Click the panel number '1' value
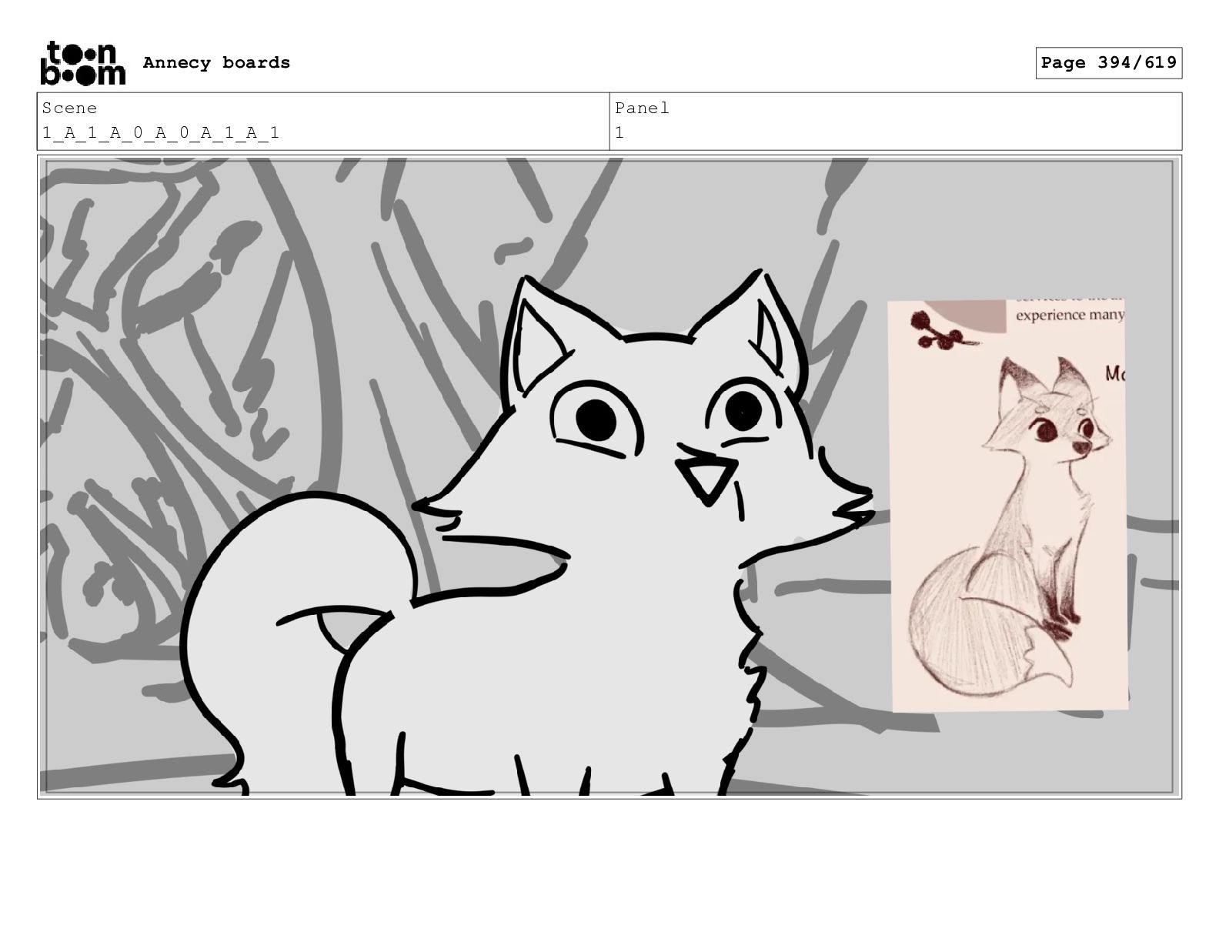Screen dimensions: 1219x942 click(620, 133)
